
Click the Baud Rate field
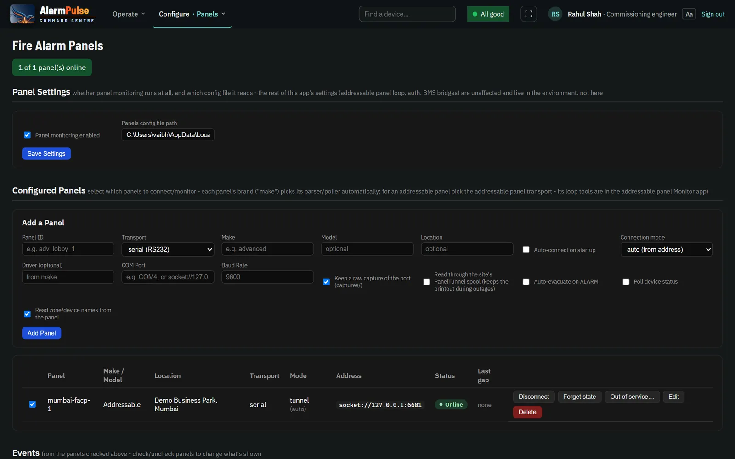267,277
